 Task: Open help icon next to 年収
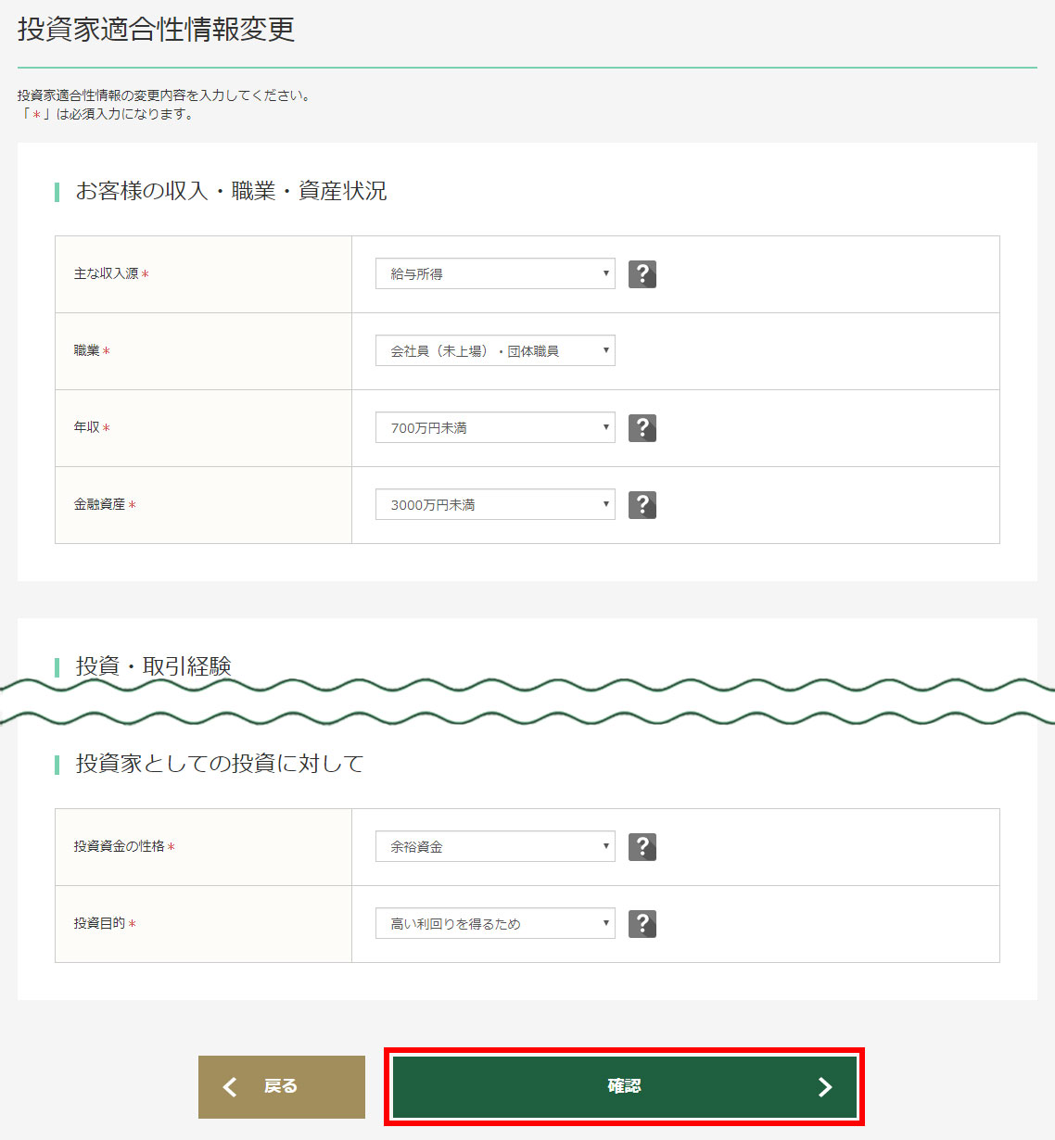(642, 428)
